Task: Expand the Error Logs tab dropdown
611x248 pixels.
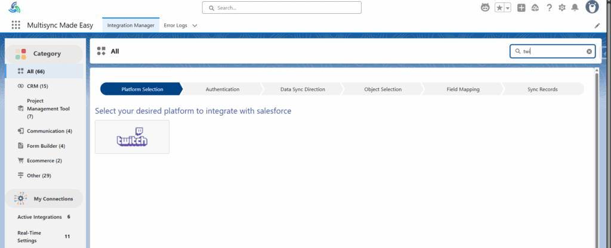Action: [x=195, y=26]
